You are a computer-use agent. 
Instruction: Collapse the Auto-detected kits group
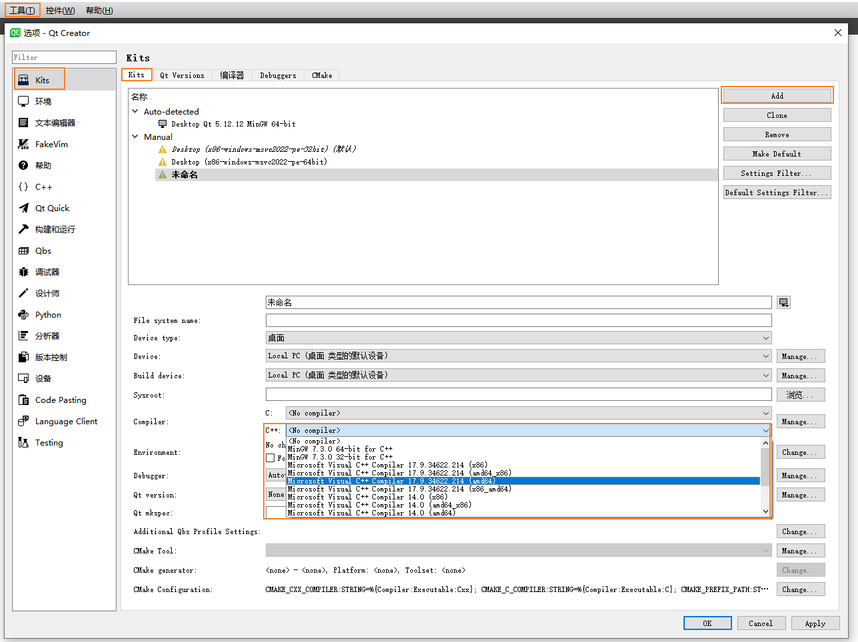pyautogui.click(x=135, y=111)
